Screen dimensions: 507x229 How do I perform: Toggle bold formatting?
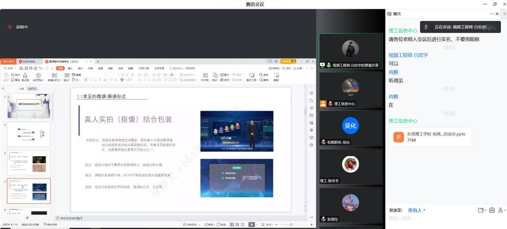(x=85, y=80)
